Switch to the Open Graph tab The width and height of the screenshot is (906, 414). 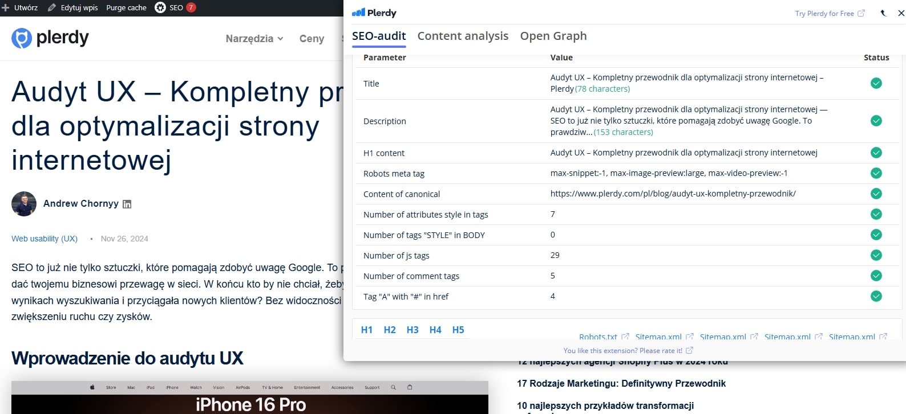tap(553, 36)
